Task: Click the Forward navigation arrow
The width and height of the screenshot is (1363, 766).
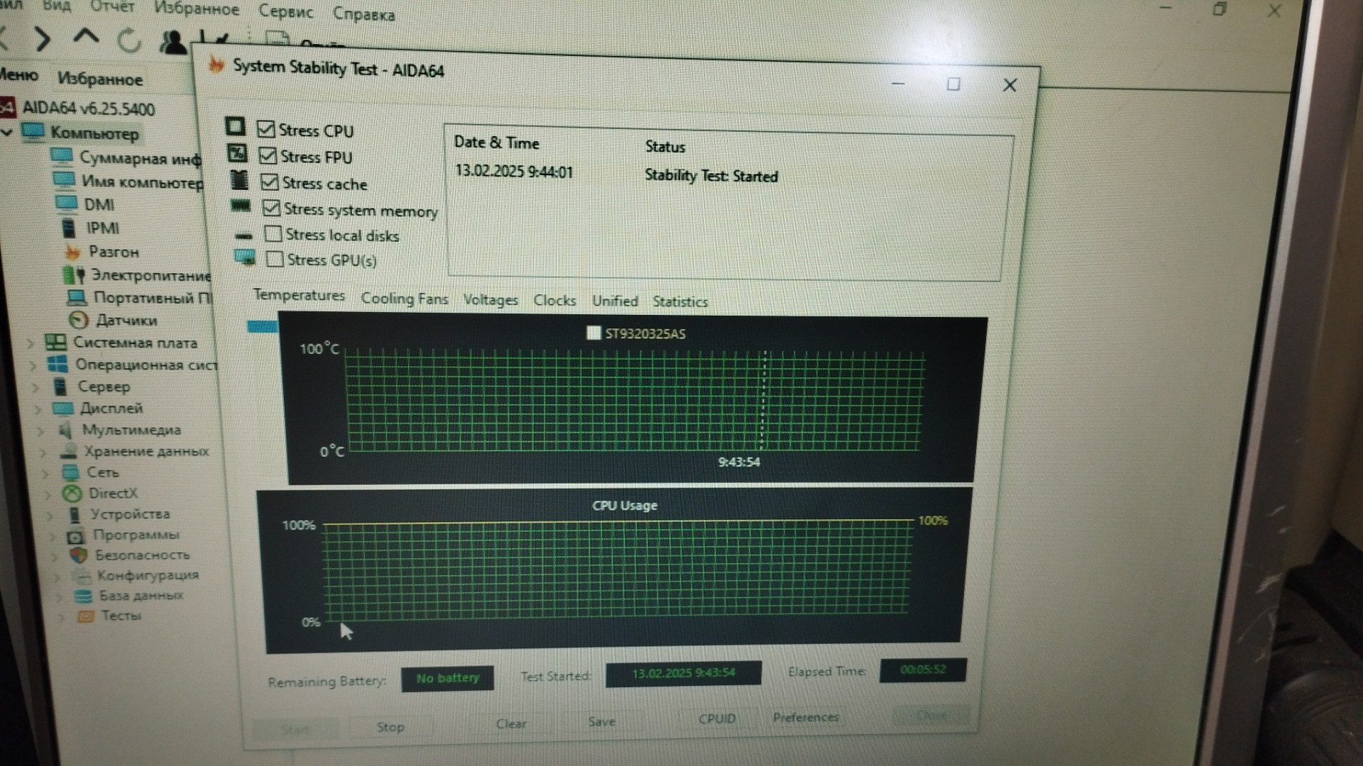Action: (x=43, y=39)
